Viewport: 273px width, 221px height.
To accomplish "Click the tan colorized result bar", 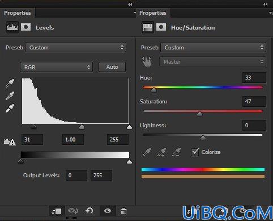I will pyautogui.click(x=203, y=177).
